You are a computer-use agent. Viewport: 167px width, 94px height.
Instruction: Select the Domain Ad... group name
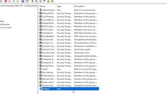click(48, 40)
